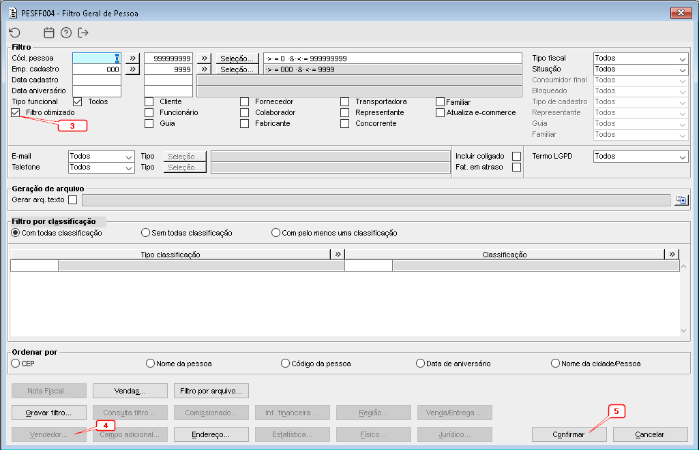This screenshot has height=450, width=699.
Task: Enable Gerar arq. texto checkbox
Action: [x=73, y=200]
